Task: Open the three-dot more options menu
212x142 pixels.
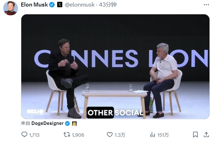Action: [206, 5]
